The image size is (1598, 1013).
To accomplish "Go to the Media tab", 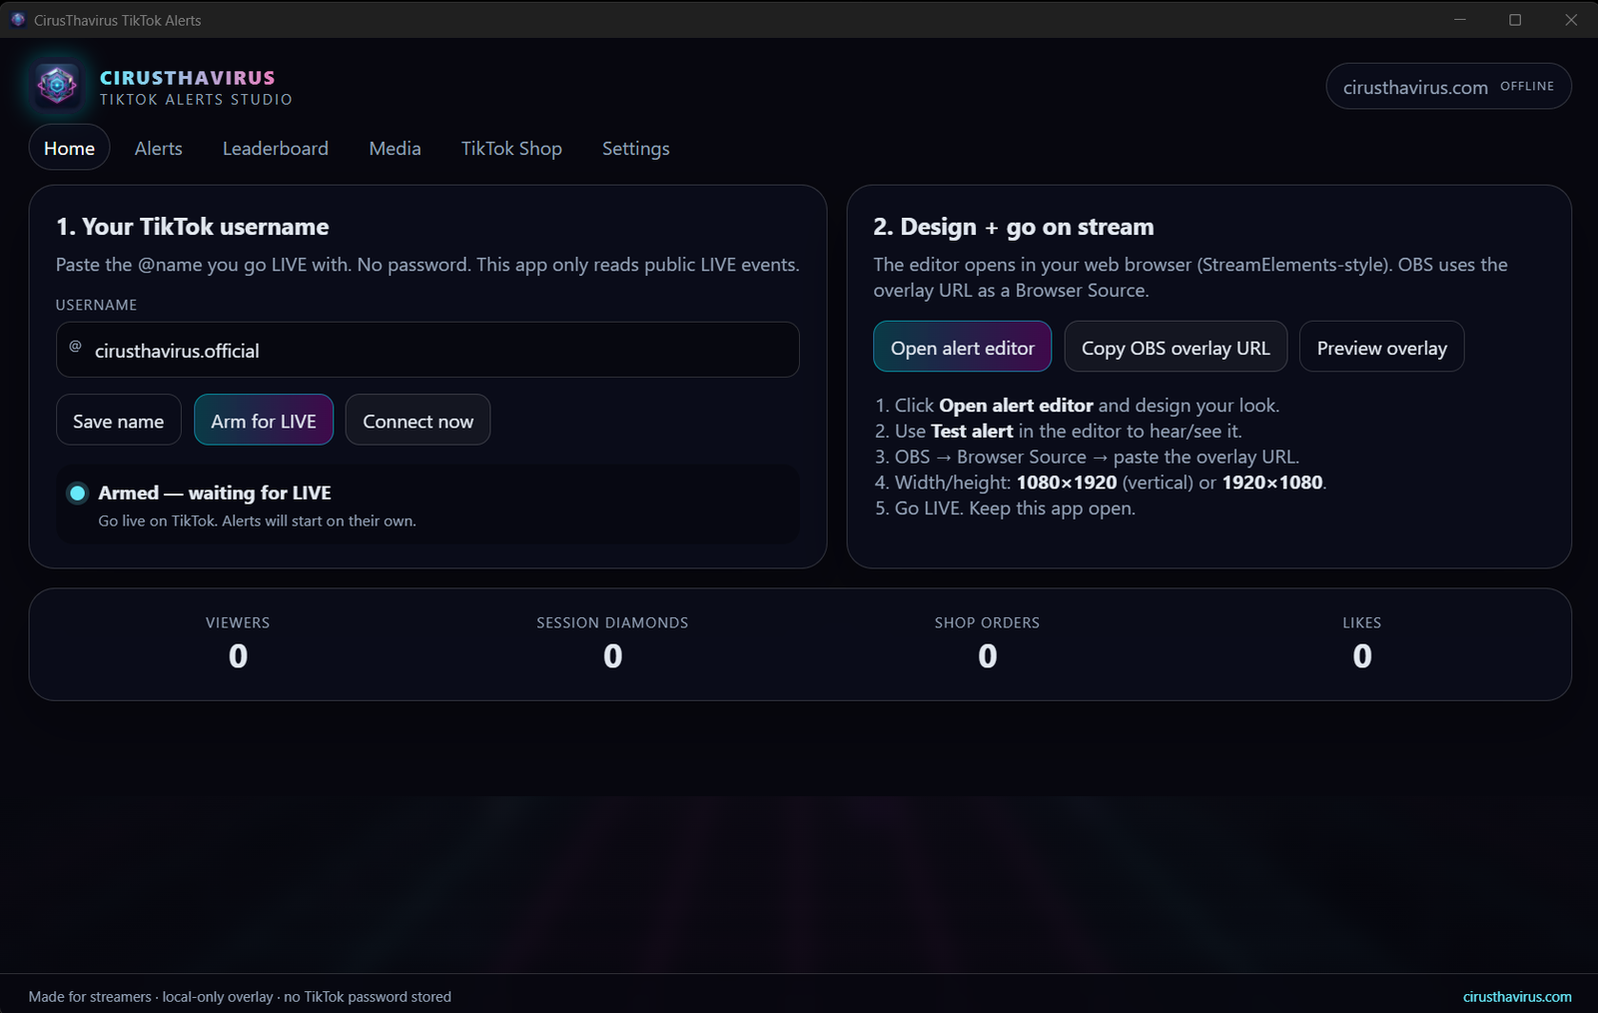I will [395, 148].
